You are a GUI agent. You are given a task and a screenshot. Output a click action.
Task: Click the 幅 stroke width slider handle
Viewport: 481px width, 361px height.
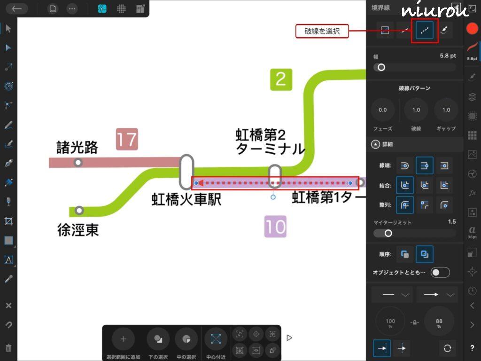(381, 67)
